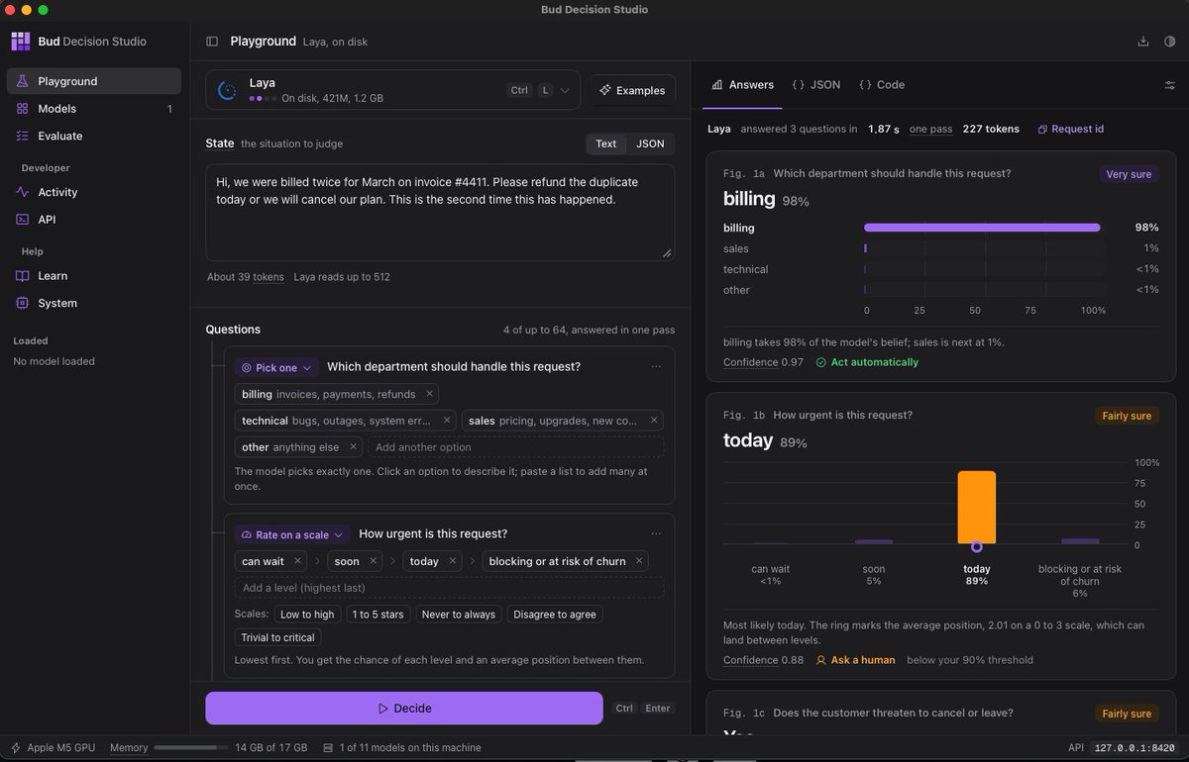Open the API page in the sidebar
The width and height of the screenshot is (1189, 762).
click(94, 220)
